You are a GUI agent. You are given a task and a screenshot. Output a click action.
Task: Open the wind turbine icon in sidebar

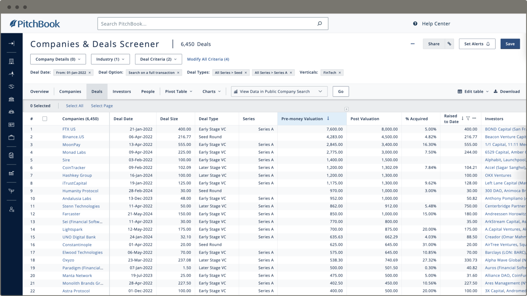[11, 74]
